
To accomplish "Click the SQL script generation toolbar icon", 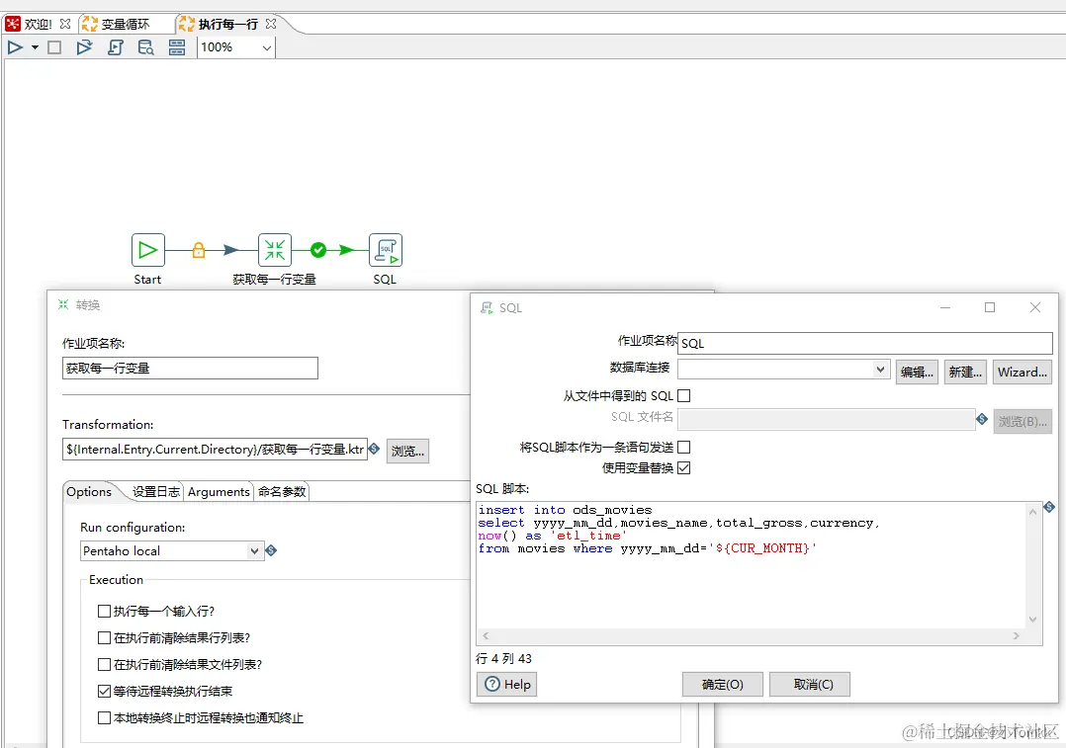I will (x=116, y=47).
